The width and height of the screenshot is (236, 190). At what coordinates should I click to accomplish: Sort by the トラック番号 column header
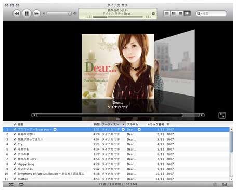(x=155, y=124)
